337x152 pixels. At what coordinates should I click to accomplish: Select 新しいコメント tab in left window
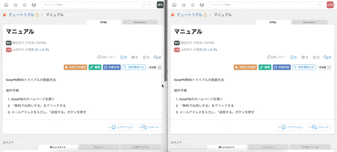(x=58, y=147)
